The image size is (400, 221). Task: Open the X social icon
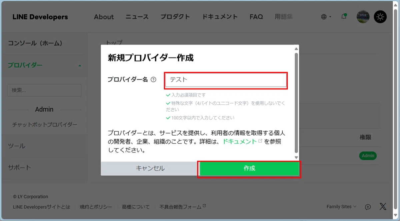point(383,207)
